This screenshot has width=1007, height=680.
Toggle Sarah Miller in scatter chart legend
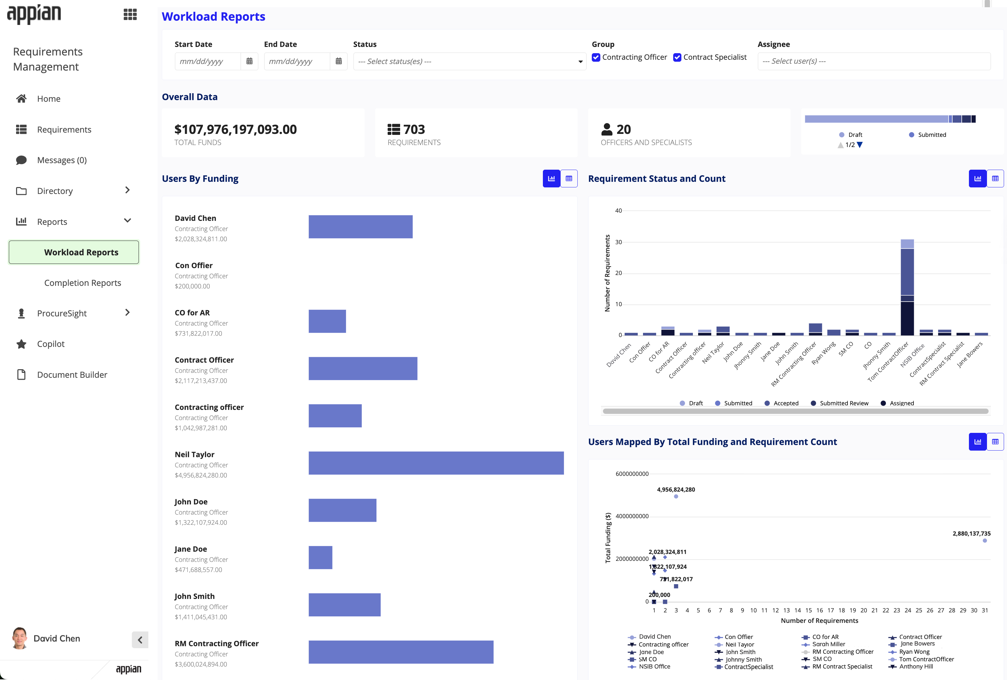[824, 644]
